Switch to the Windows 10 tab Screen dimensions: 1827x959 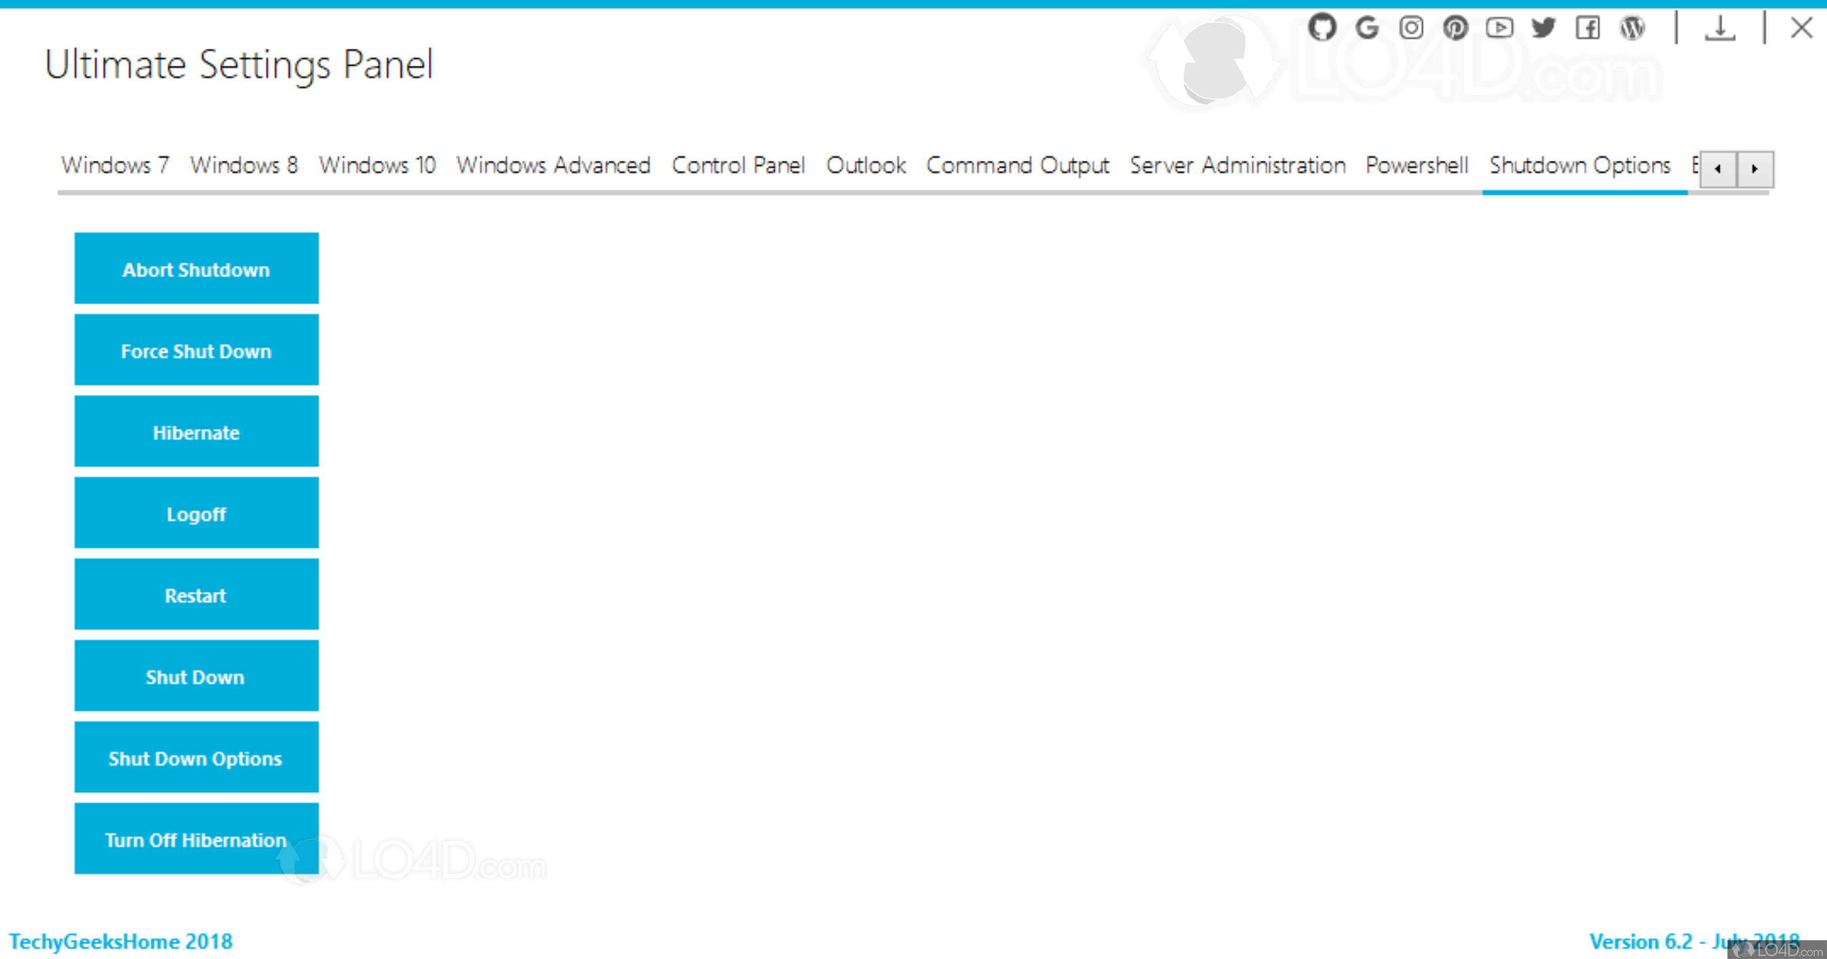377,166
